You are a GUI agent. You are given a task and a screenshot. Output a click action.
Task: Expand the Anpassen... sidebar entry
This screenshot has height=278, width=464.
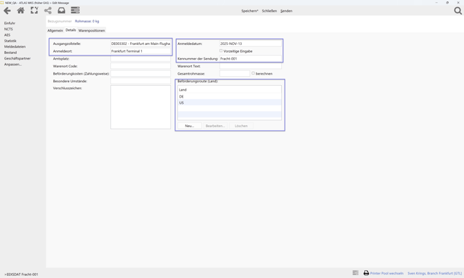pyautogui.click(x=12, y=64)
